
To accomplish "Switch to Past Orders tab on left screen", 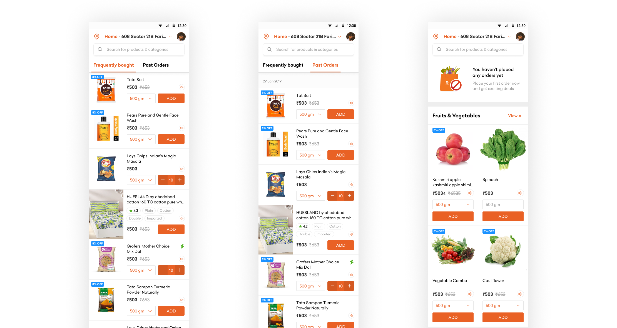I will coord(156,65).
